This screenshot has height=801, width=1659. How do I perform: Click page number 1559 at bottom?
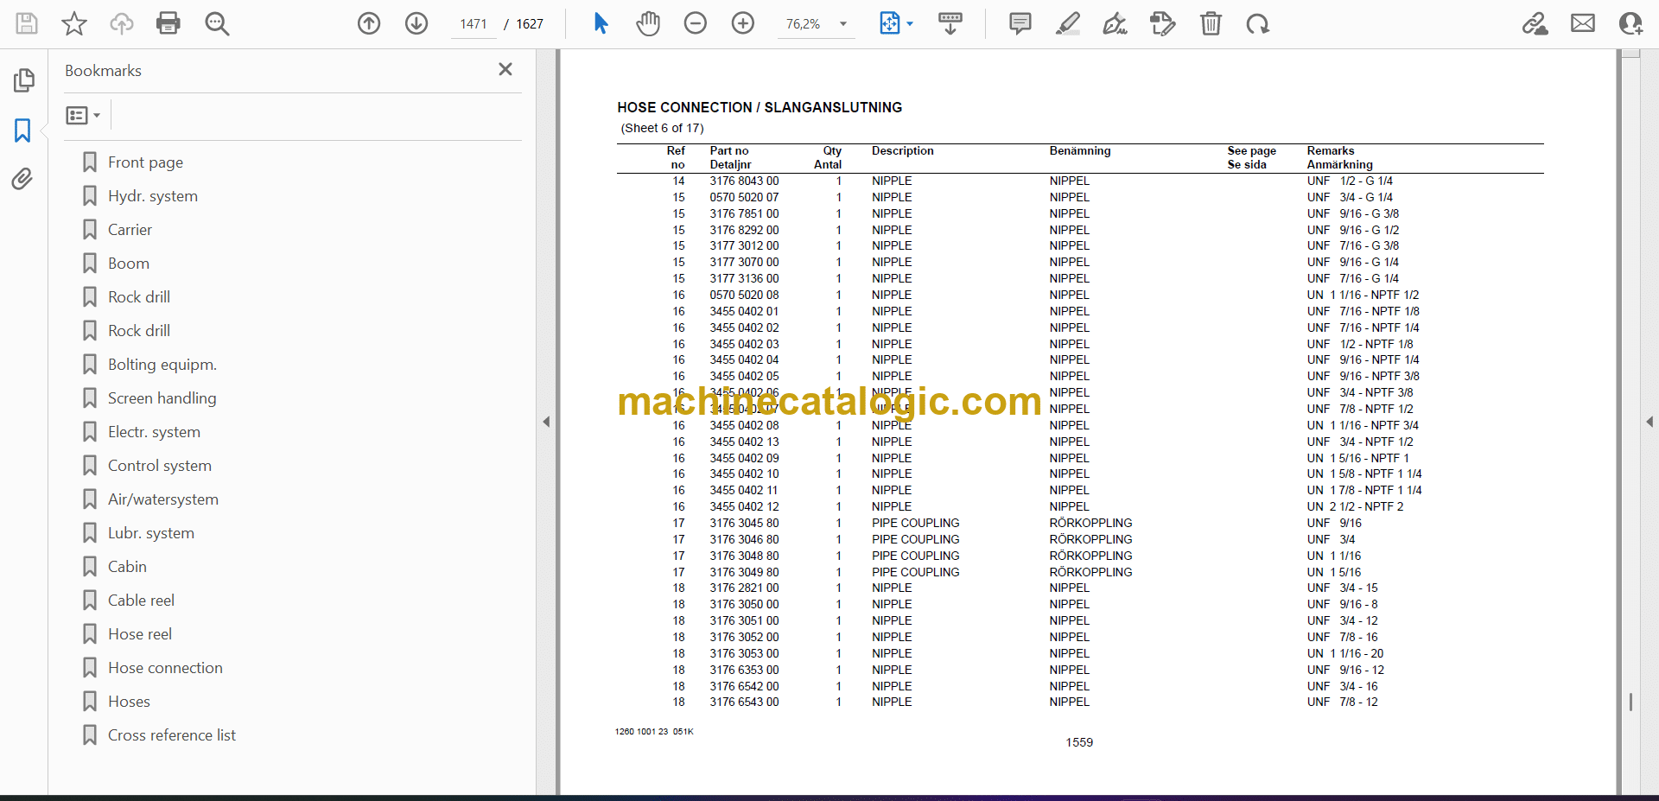(x=1079, y=742)
